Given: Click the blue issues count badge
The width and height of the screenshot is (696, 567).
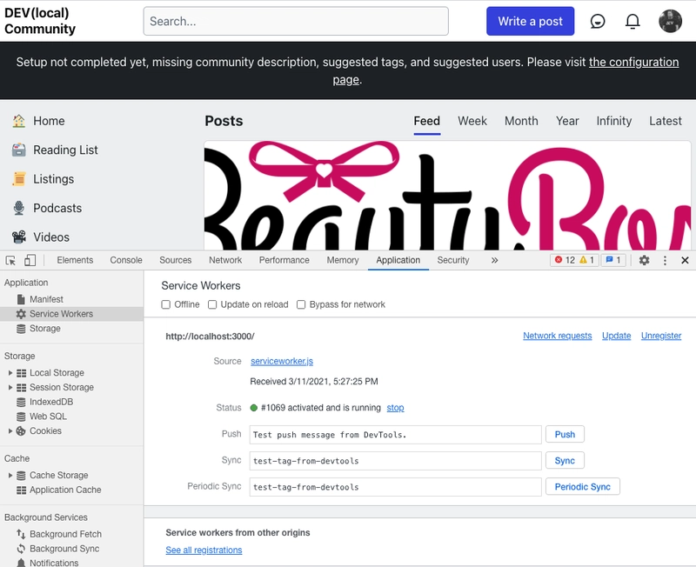Looking at the screenshot, I should (x=613, y=260).
